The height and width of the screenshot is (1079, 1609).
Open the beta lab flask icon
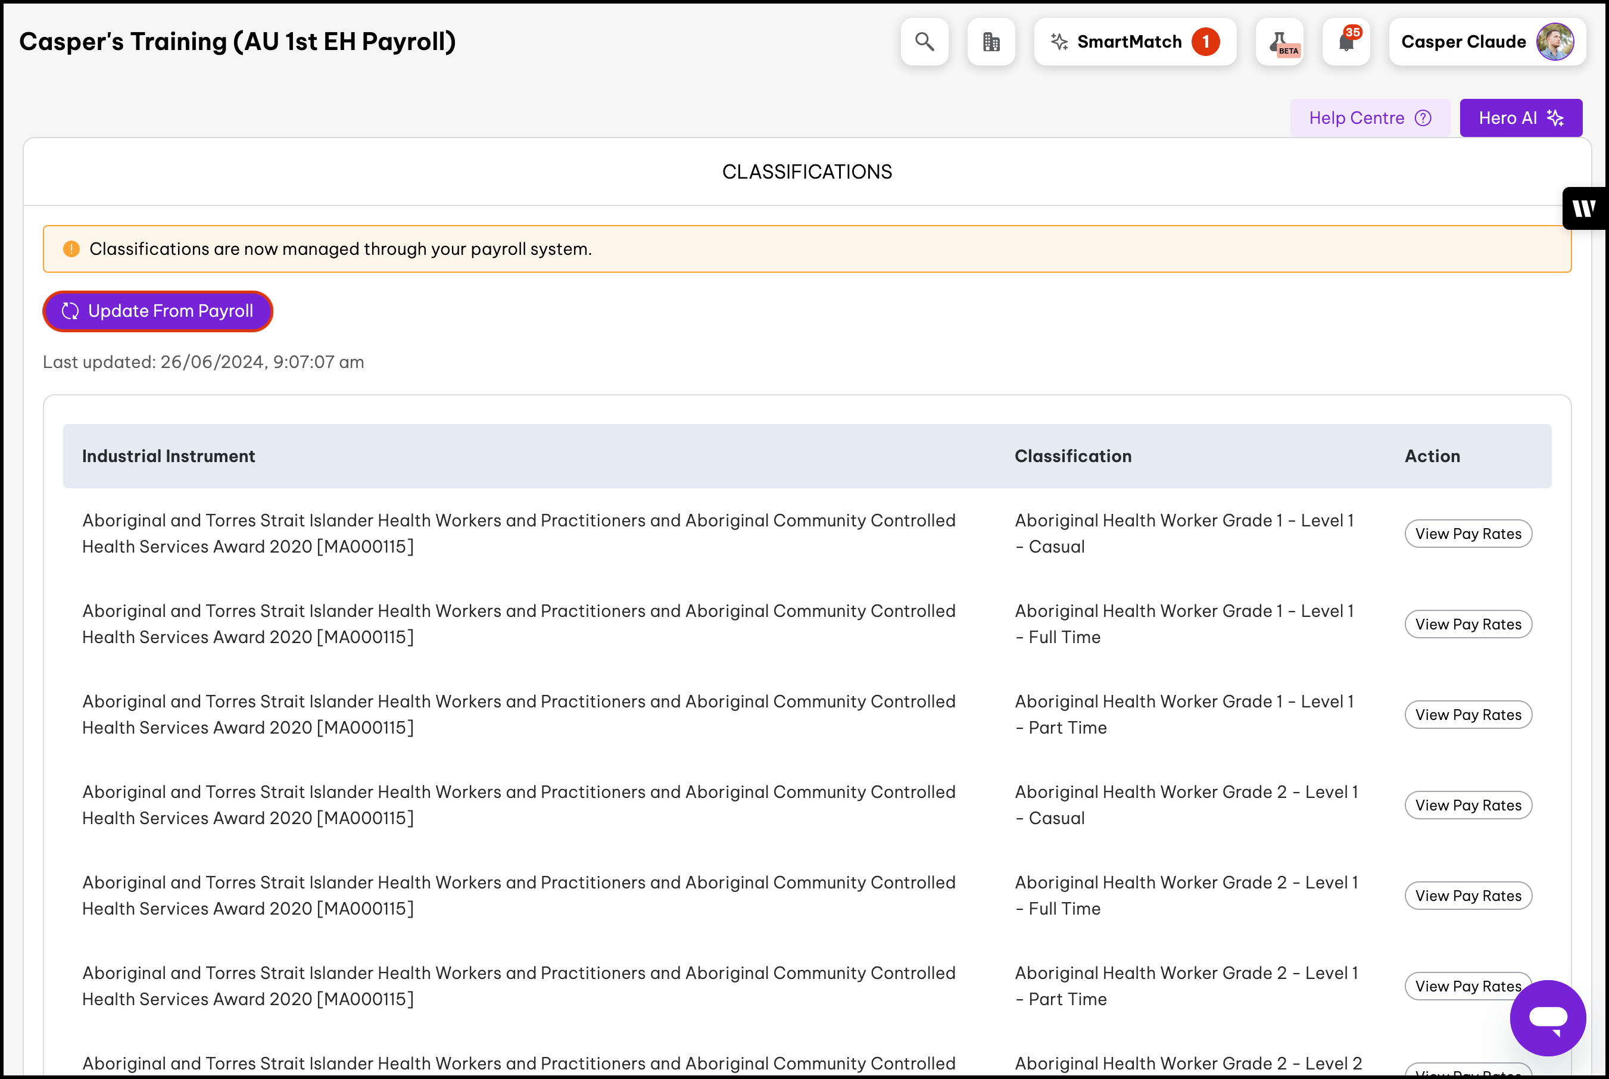[1279, 42]
